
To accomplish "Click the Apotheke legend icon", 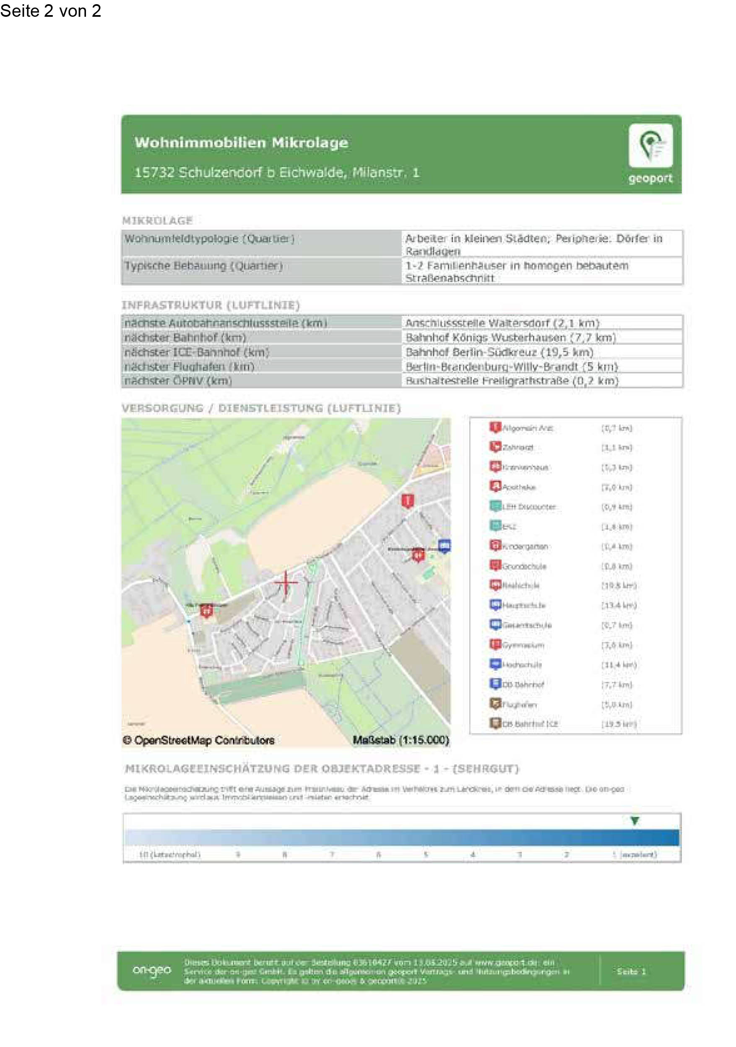I will (x=495, y=487).
